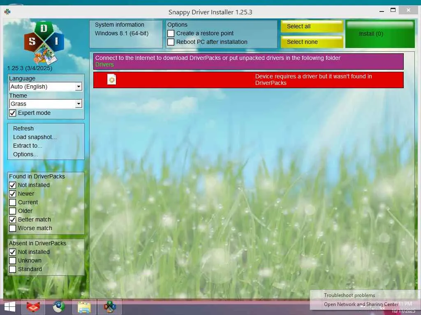Expand the Theme dropdown showing Grass
Viewport: 421px width, 315px height.
46,104
